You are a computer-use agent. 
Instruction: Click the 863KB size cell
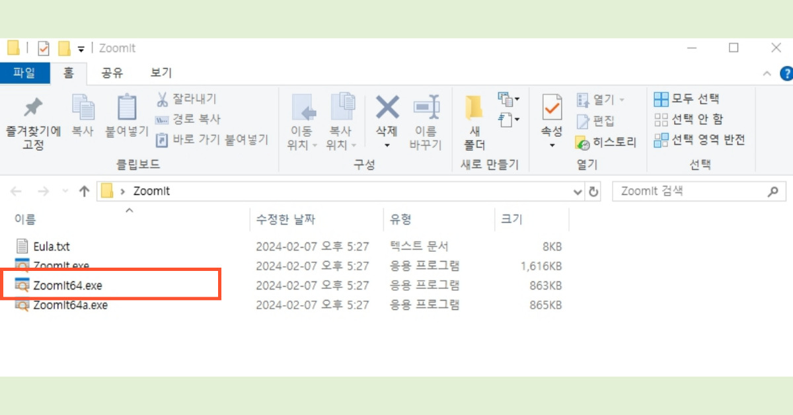tap(546, 286)
